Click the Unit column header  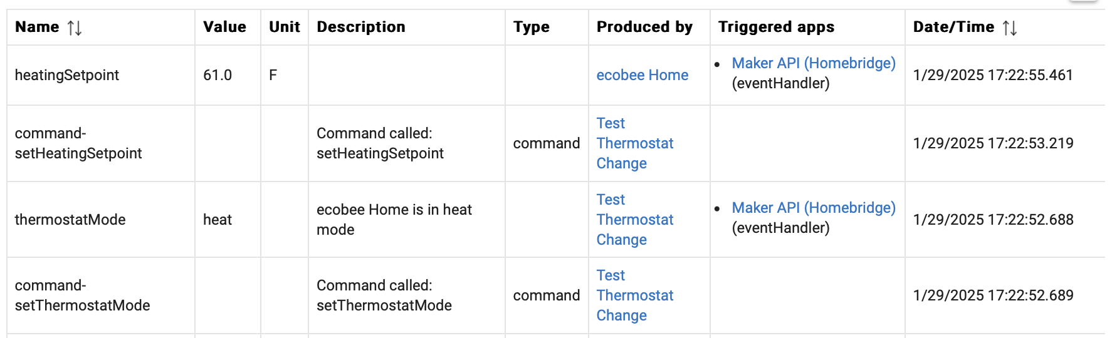285,27
